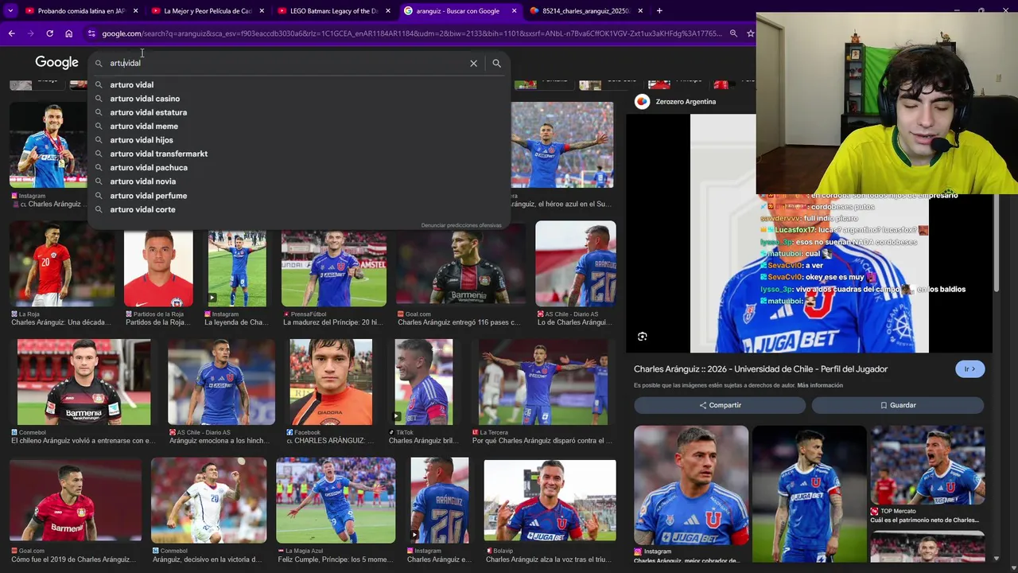Open Más información copyright link
The height and width of the screenshot is (573, 1018).
(x=820, y=385)
